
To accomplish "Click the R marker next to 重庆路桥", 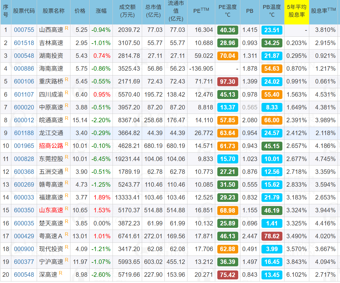I will click(67, 80).
